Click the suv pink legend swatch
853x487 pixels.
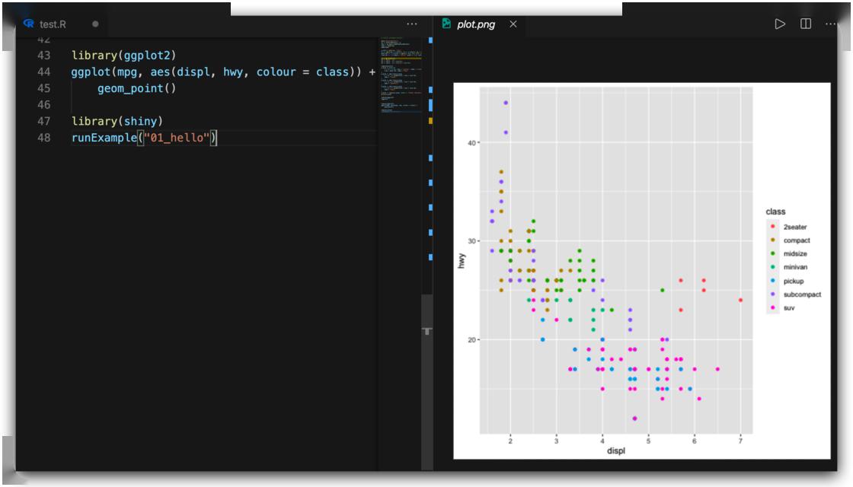point(772,308)
